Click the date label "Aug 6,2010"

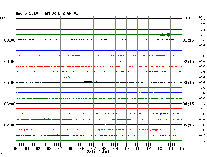[27, 13]
